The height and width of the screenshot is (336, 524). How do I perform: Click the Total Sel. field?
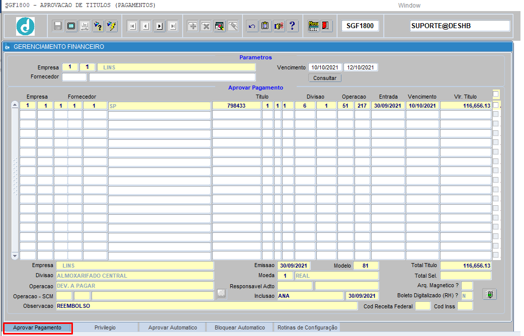[466, 276]
